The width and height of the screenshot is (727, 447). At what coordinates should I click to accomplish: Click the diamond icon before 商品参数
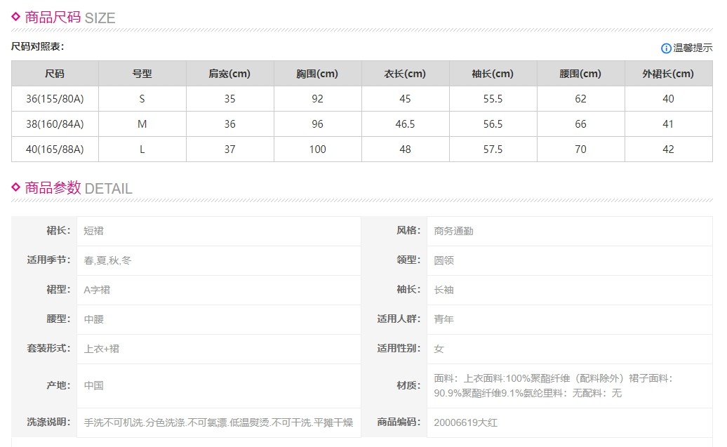(16, 187)
